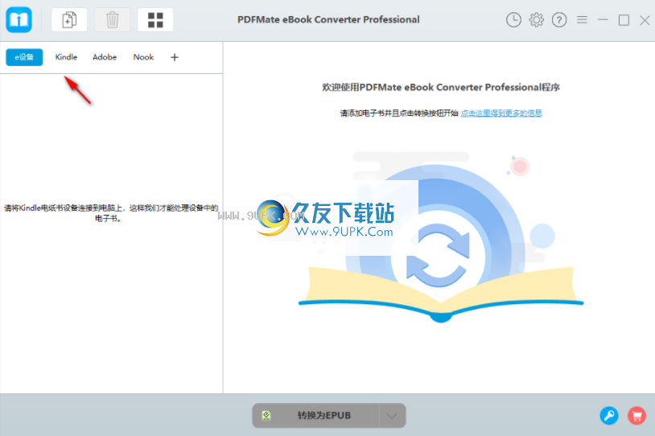Click the Kindle connect device message text
The image size is (655, 436).
click(x=111, y=213)
